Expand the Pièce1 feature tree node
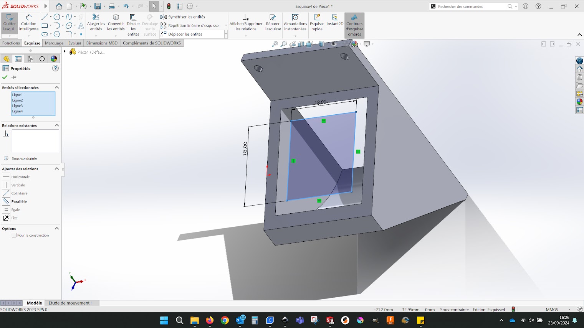The height and width of the screenshot is (328, 584). [65, 52]
